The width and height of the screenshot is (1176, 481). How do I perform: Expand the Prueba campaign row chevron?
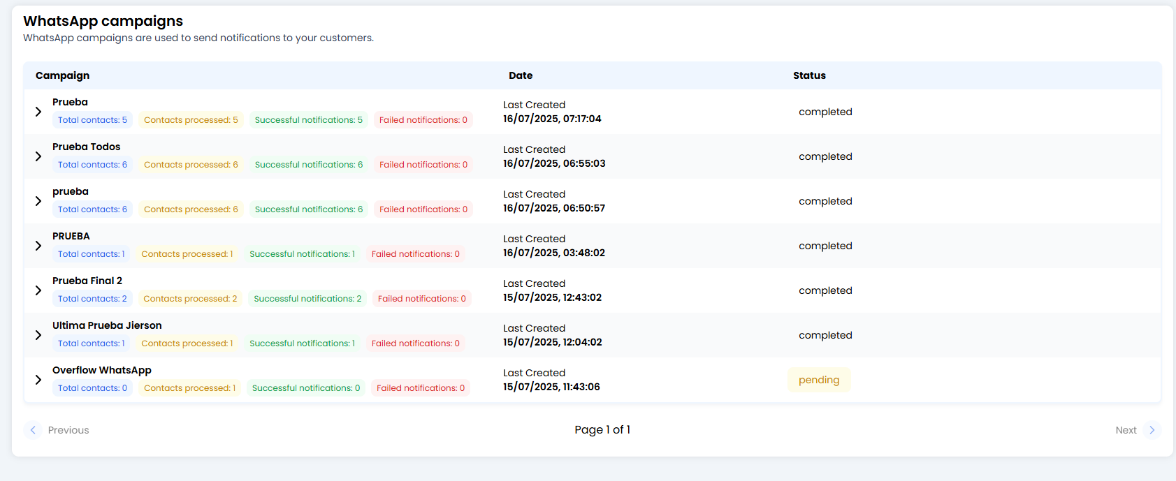pos(38,112)
